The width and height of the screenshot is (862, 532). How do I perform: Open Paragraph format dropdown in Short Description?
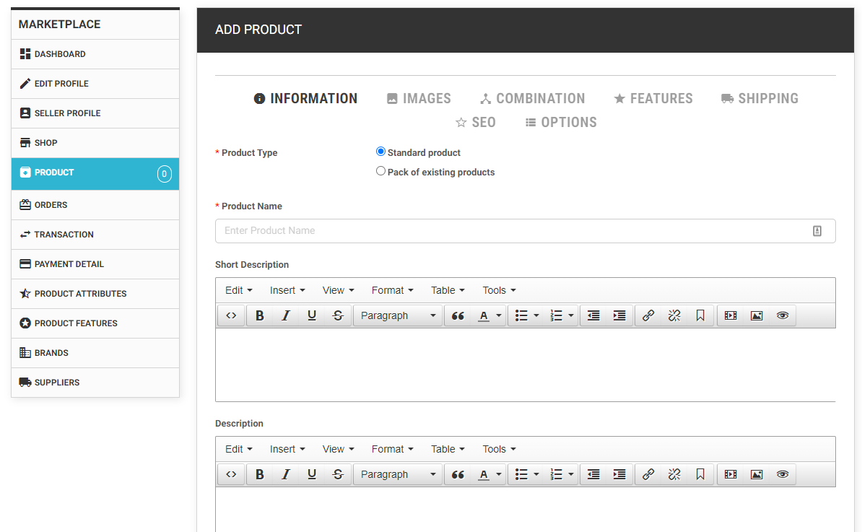[398, 315]
